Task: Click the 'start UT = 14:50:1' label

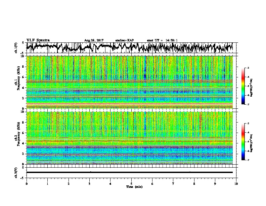Action: tap(162, 40)
